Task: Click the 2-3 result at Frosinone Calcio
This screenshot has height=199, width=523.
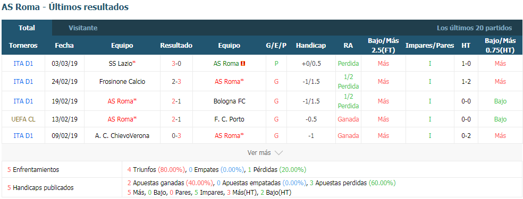Action: [x=176, y=82]
